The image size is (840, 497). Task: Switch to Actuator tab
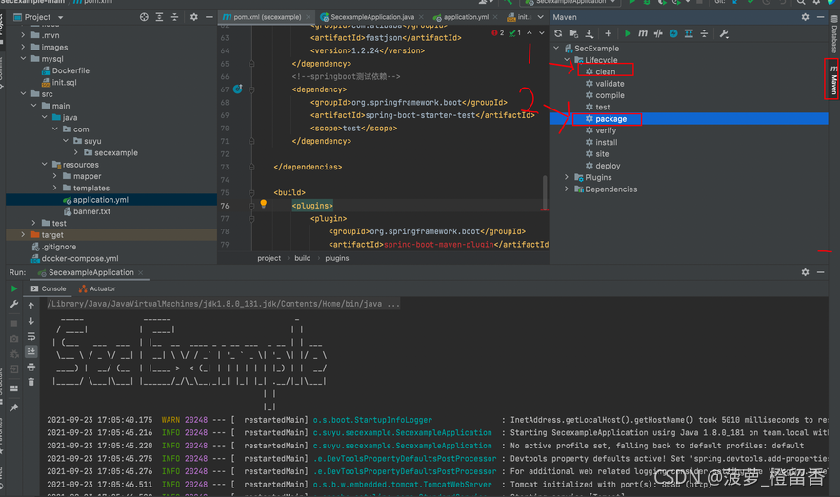point(97,288)
